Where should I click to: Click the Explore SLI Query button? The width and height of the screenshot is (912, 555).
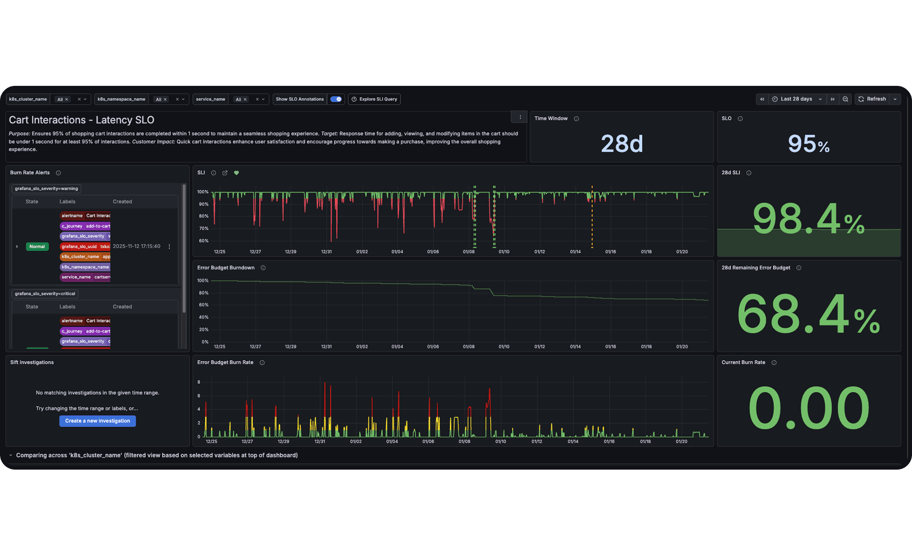click(x=374, y=99)
